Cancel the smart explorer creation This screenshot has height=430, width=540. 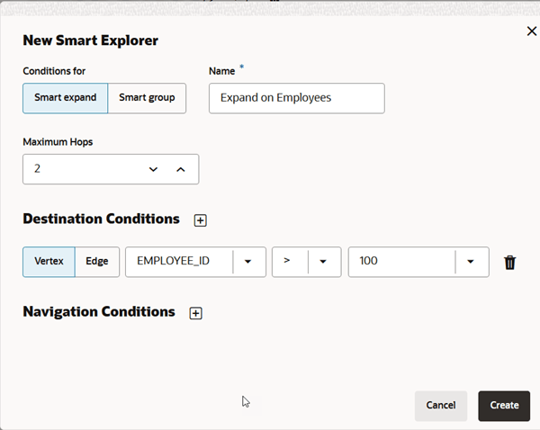point(441,406)
